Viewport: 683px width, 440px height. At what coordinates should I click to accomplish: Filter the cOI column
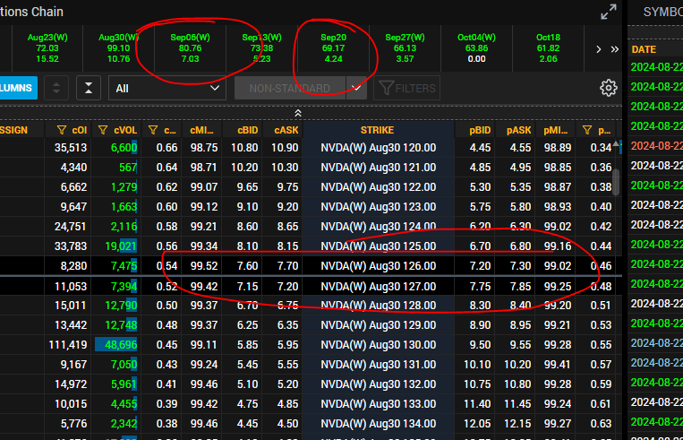coord(62,130)
